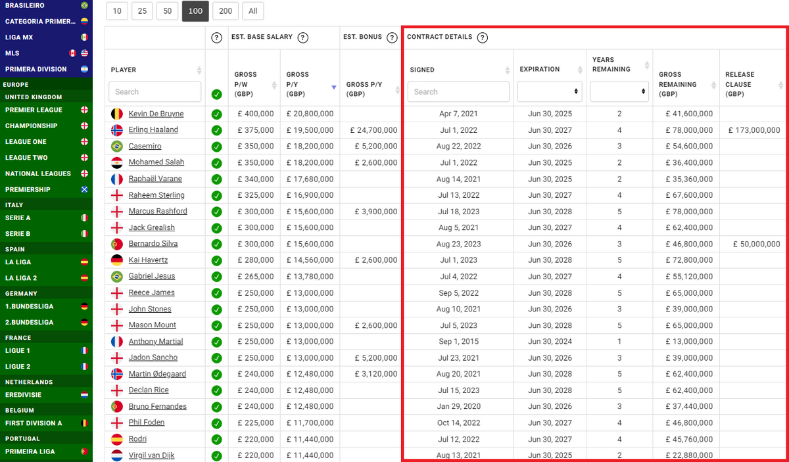789x462 pixels.
Task: Click verified checkmark in Marcus Rashford row
Action: pyautogui.click(x=216, y=212)
